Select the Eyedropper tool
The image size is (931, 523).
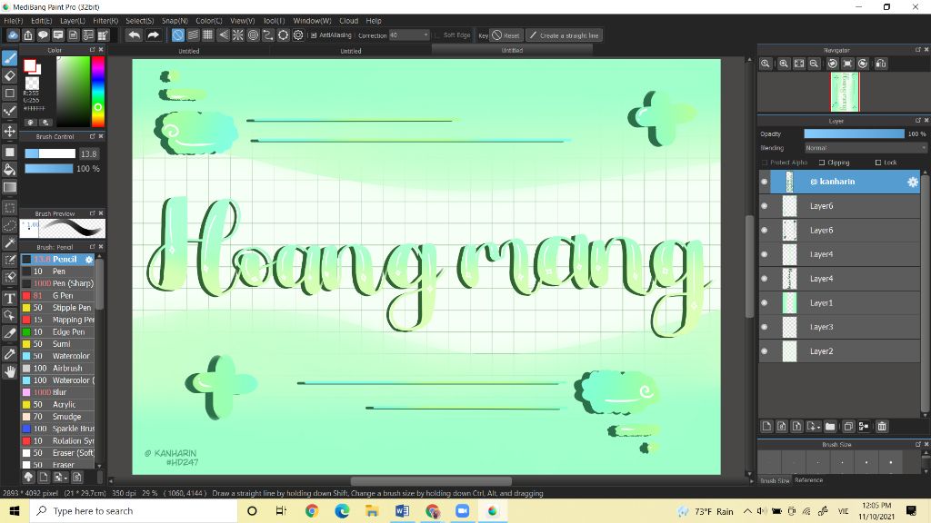click(9, 354)
